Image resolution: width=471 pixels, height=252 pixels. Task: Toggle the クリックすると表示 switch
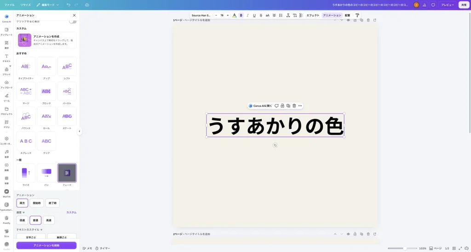pyautogui.click(x=72, y=21)
